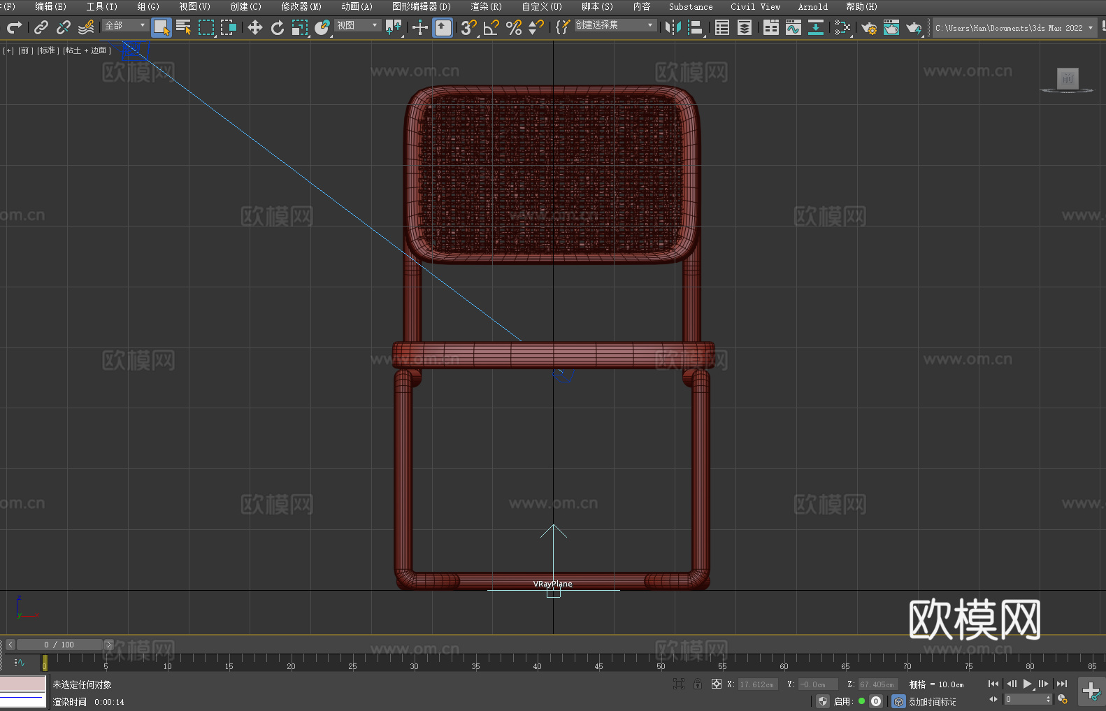
Task: Click Select and Manipulate crosshair icon
Action: click(420, 27)
